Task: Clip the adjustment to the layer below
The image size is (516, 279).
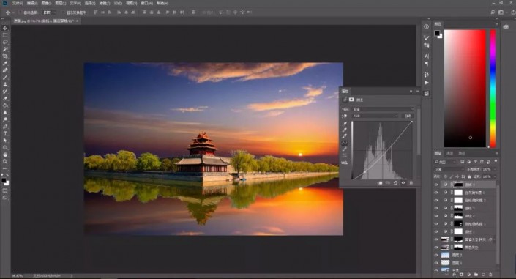Action: click(x=380, y=183)
